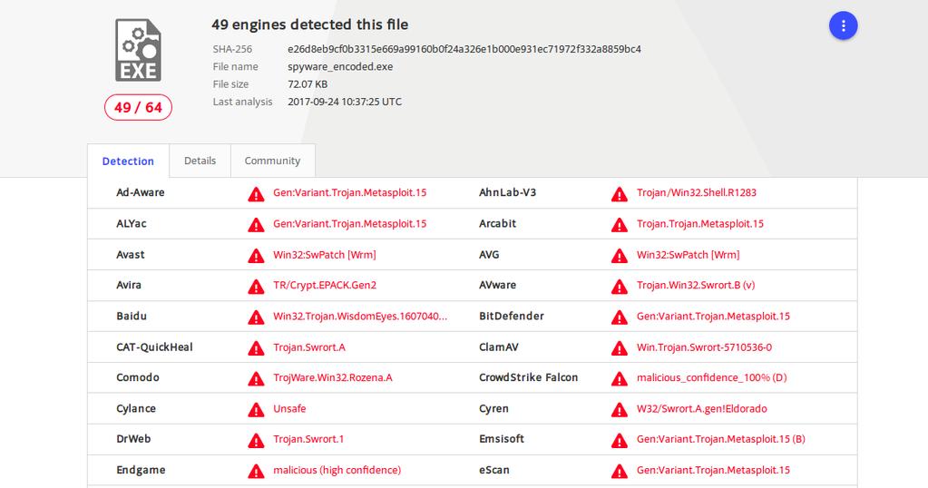Click the warning icon in the AVG row
Viewport: 928px width, 488px height.
point(619,256)
